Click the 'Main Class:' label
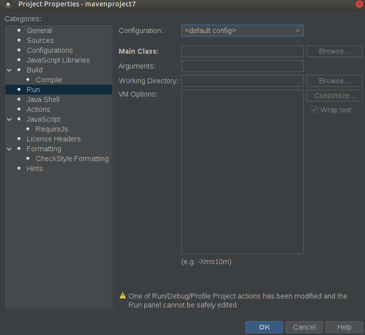This screenshot has width=365, height=335. pyautogui.click(x=138, y=51)
